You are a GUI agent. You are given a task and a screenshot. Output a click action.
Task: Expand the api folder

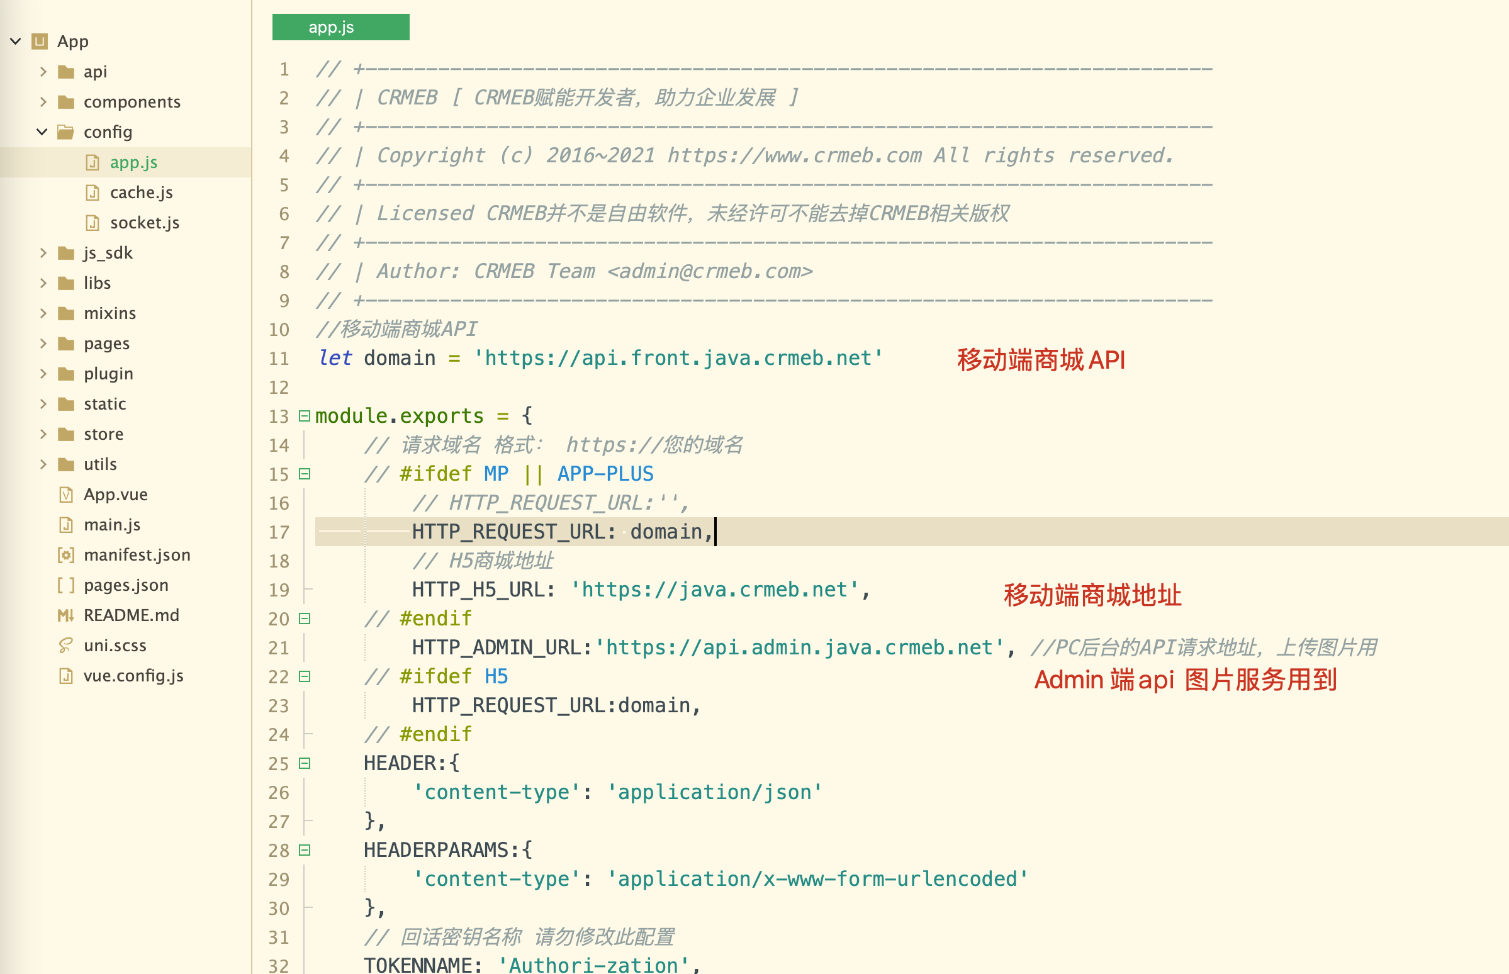pos(43,72)
